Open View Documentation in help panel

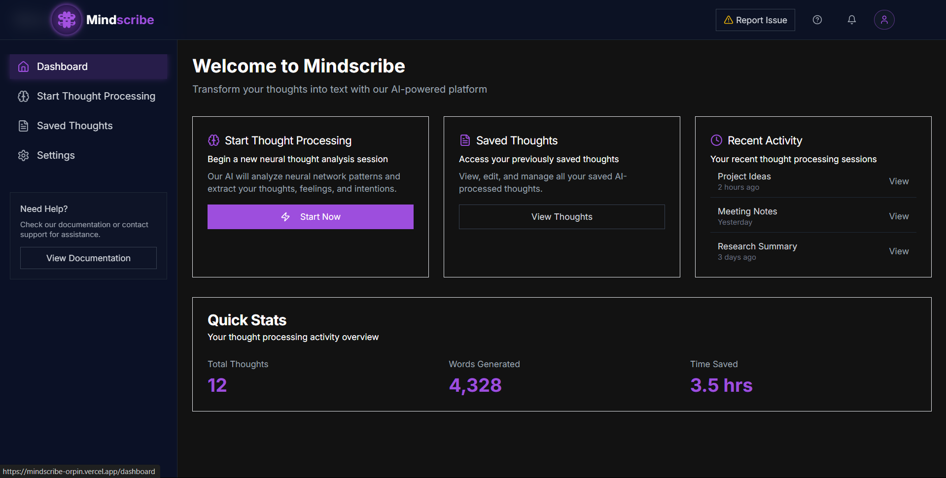[x=88, y=258]
